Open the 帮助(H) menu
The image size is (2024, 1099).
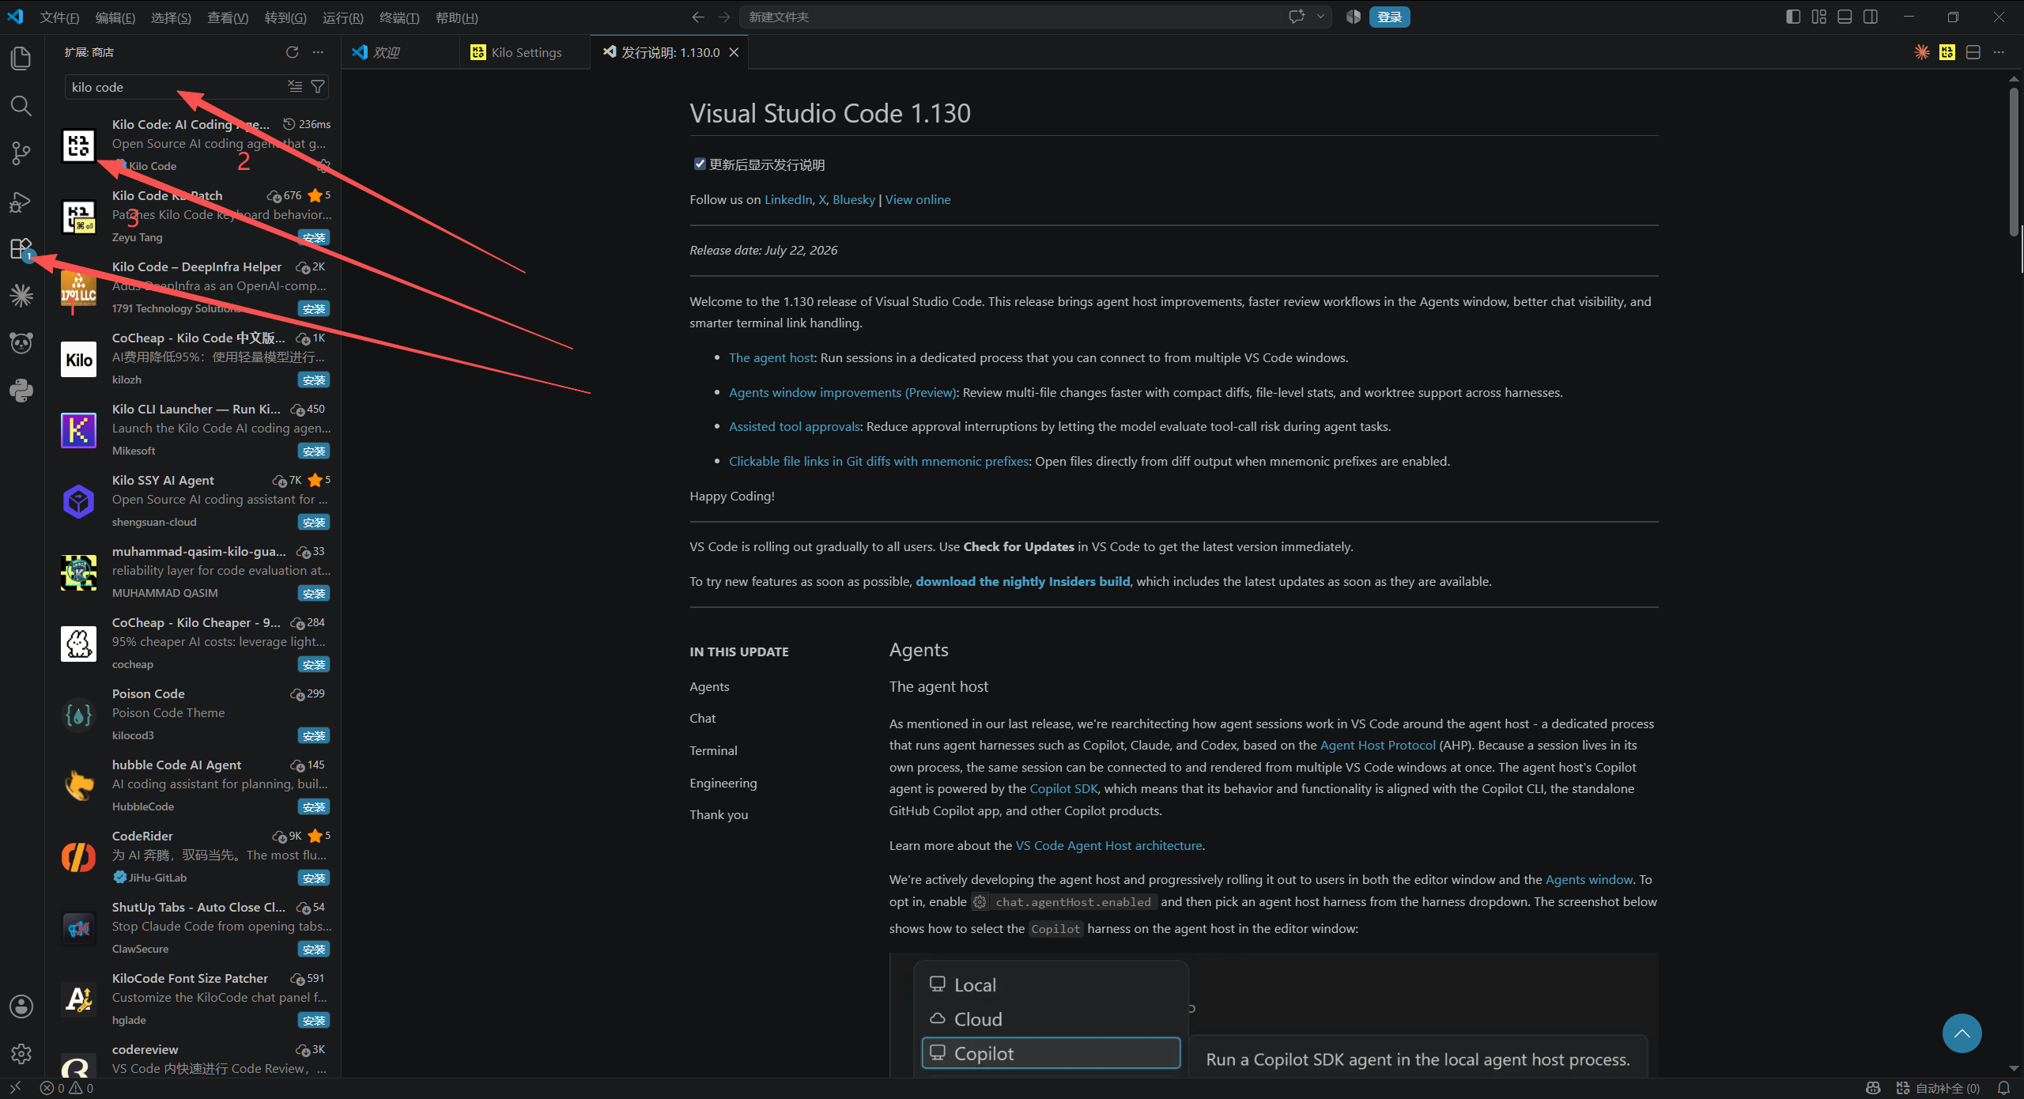[456, 17]
